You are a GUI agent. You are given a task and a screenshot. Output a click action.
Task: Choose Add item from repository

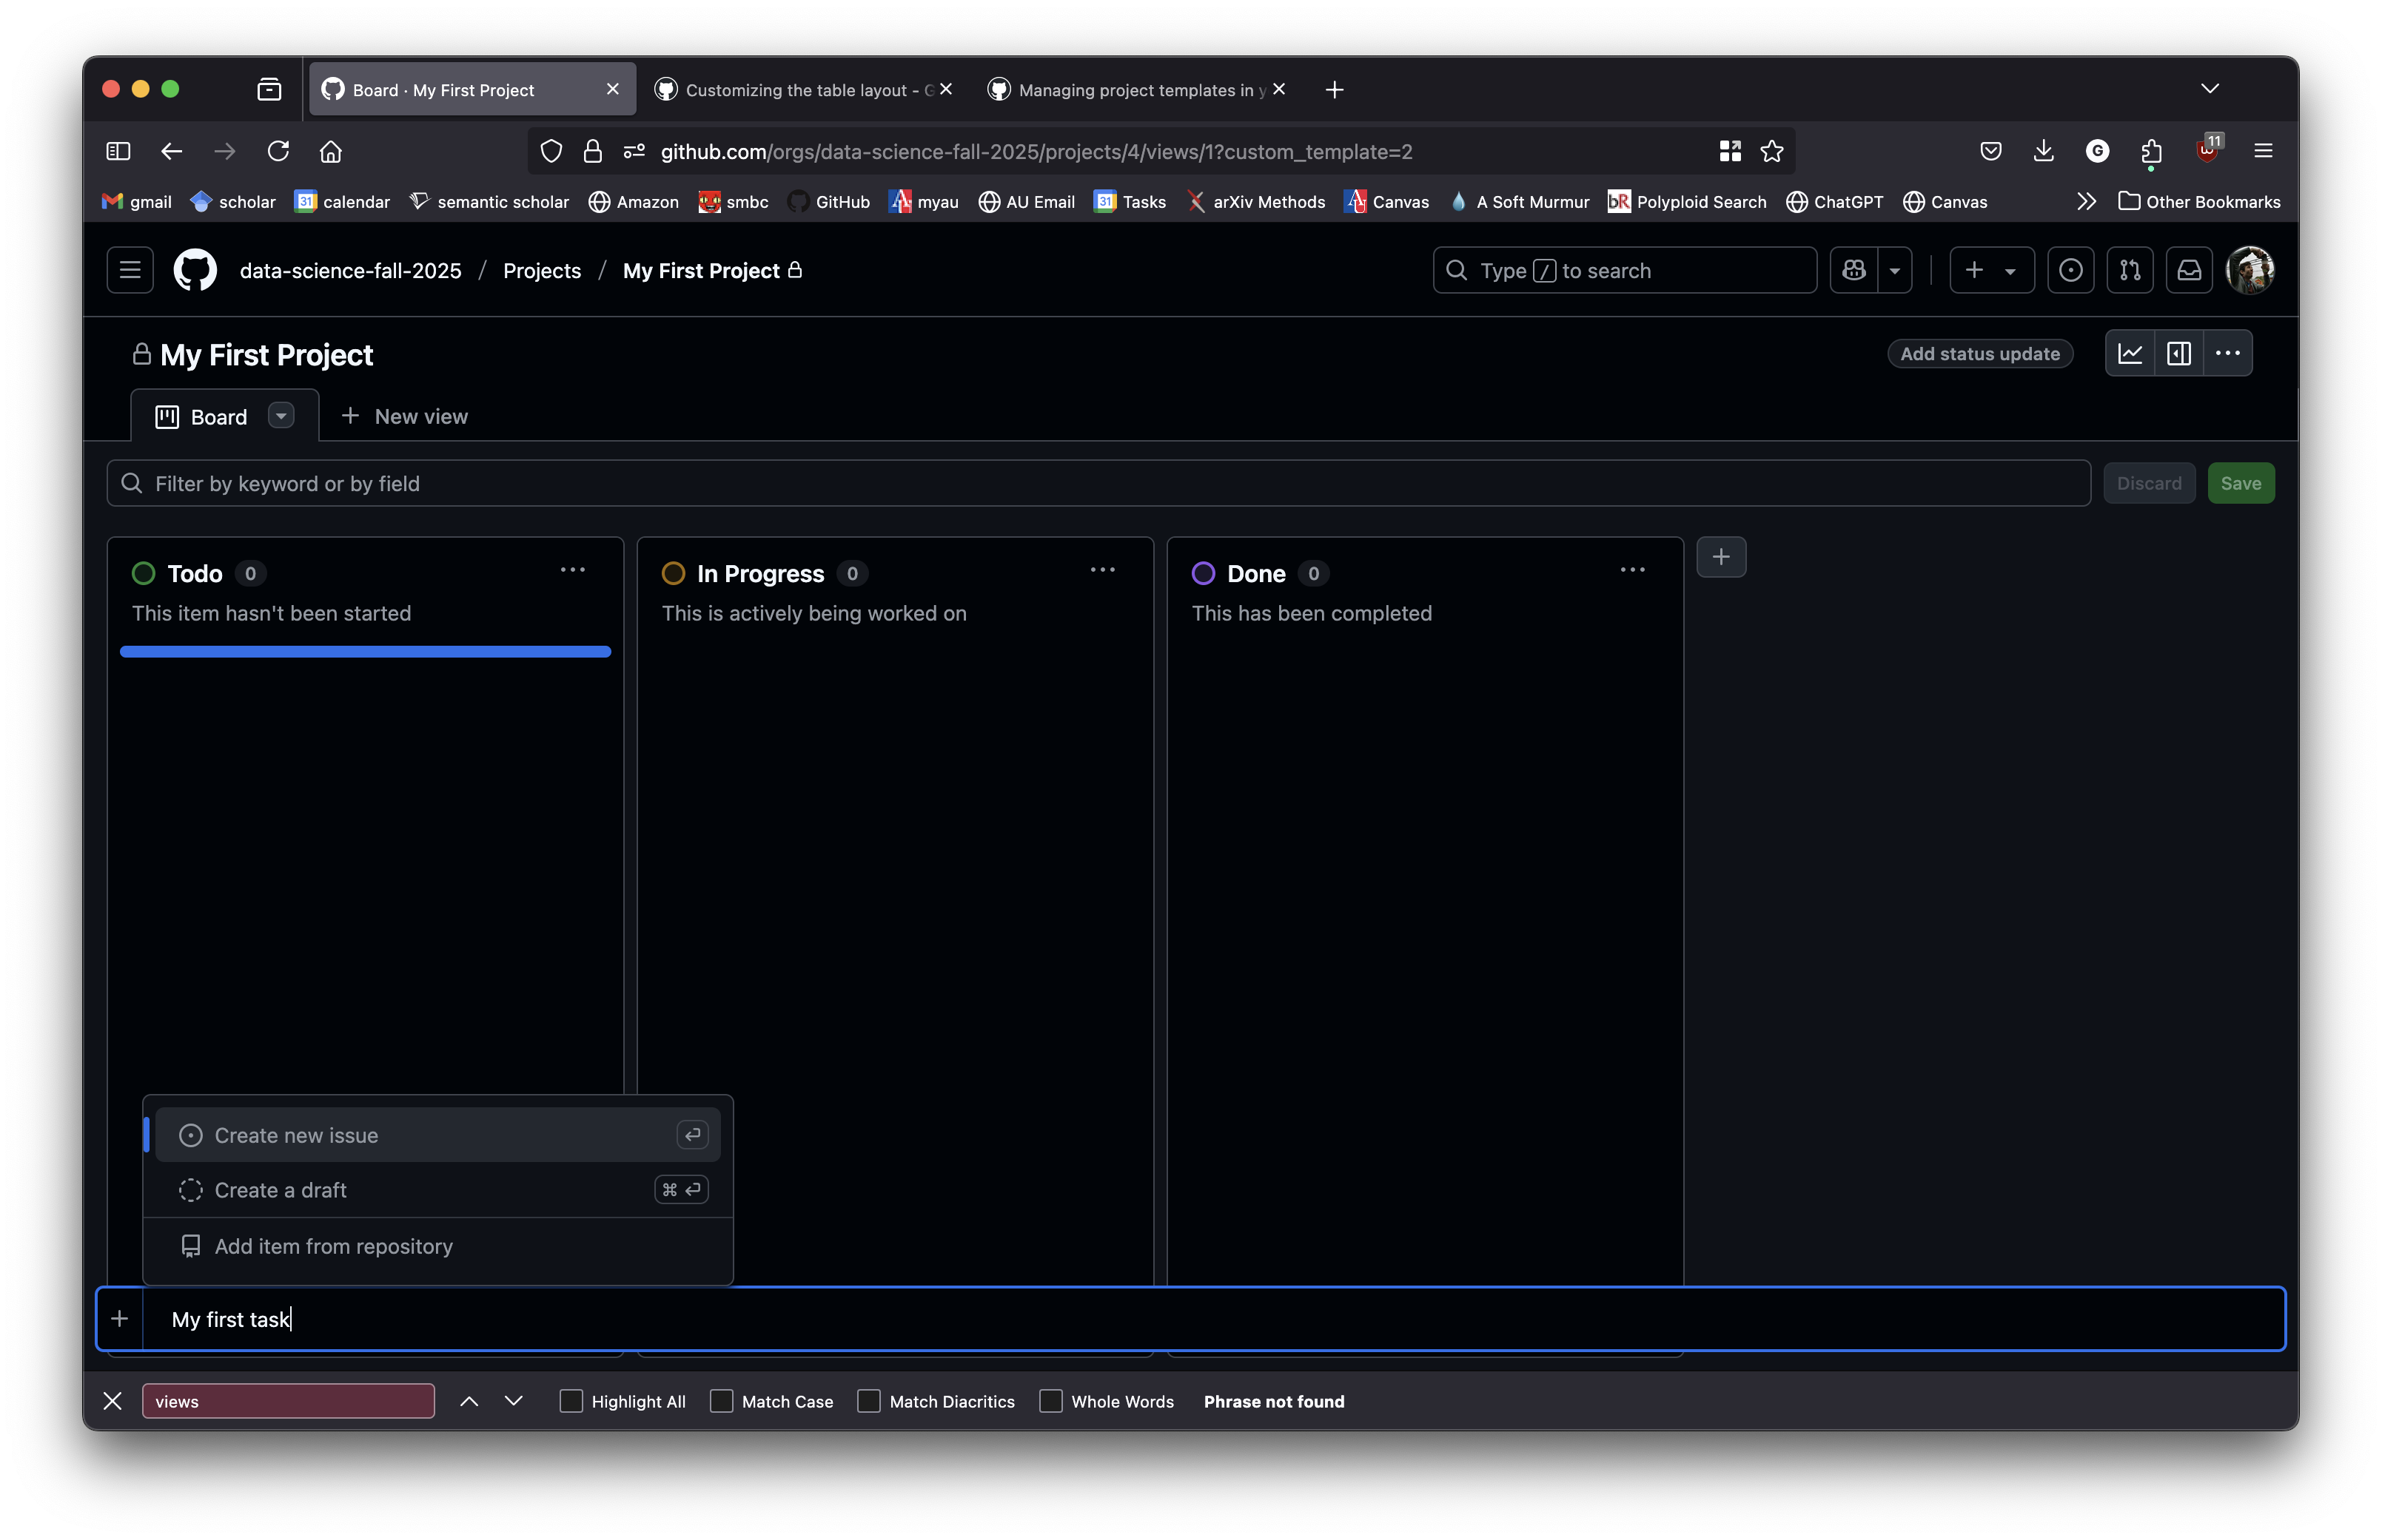pos(438,1246)
